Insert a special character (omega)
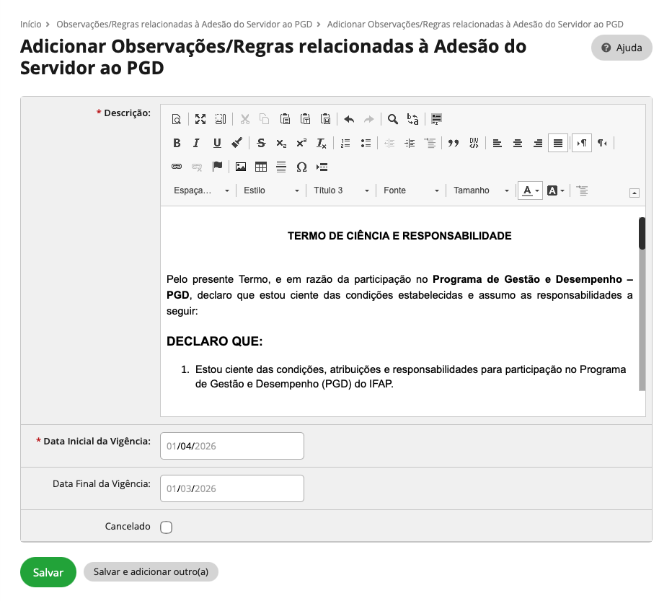The image size is (672, 601). point(301,167)
